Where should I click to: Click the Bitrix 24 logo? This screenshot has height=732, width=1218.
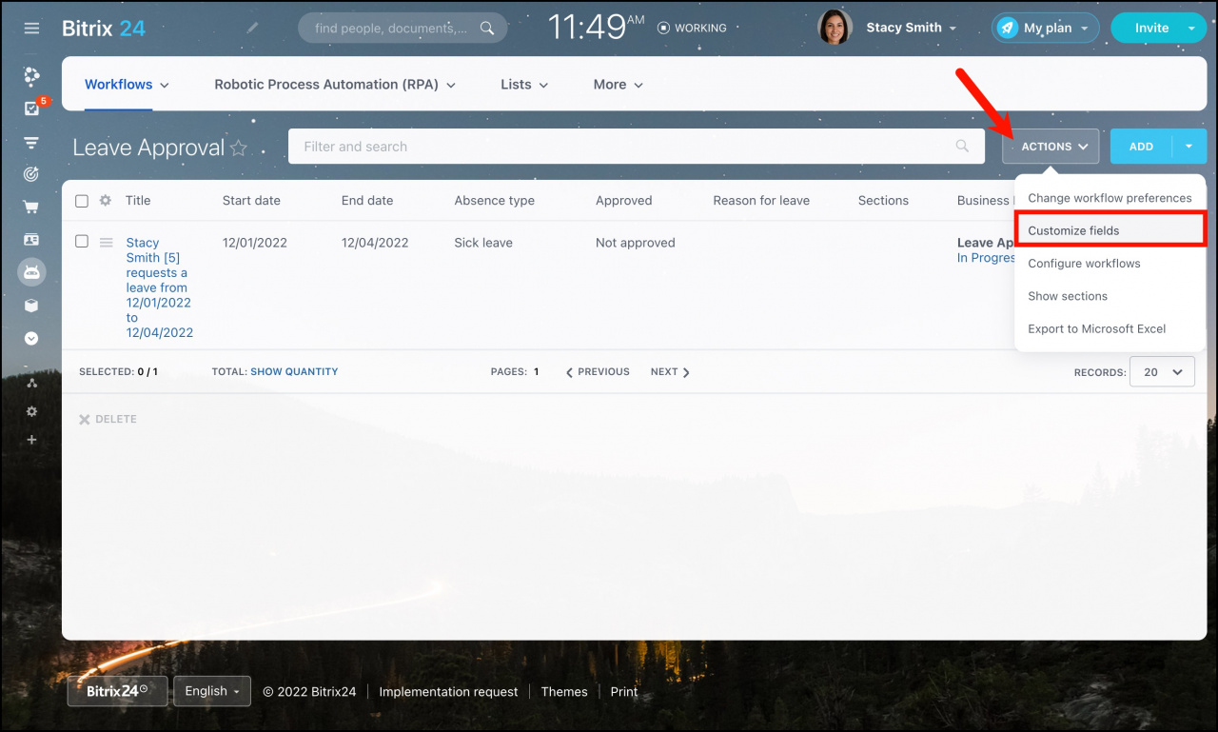click(104, 28)
